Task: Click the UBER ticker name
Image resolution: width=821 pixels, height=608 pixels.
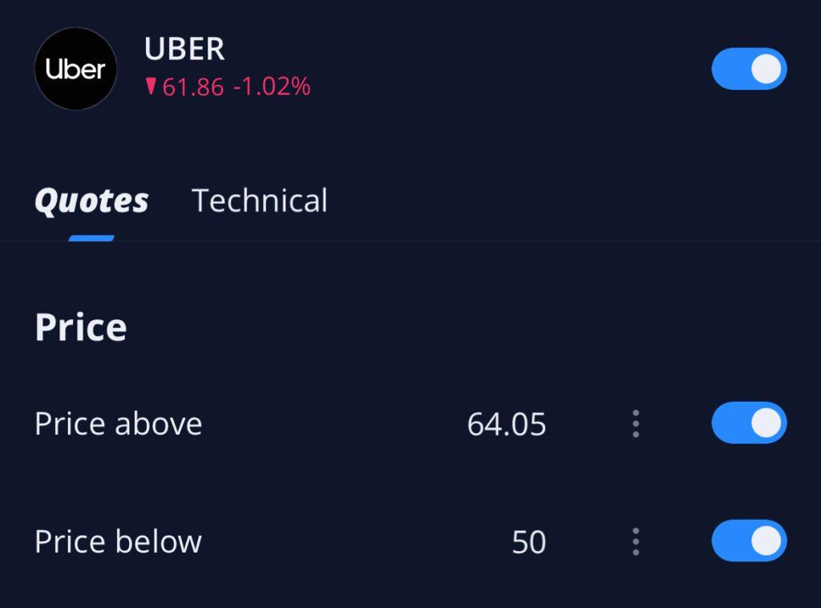Action: click(x=184, y=50)
